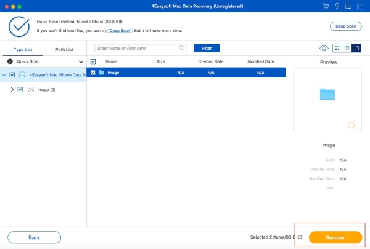This screenshot has height=249, width=370.
Task: Click the Filter button
Action: click(x=207, y=48)
